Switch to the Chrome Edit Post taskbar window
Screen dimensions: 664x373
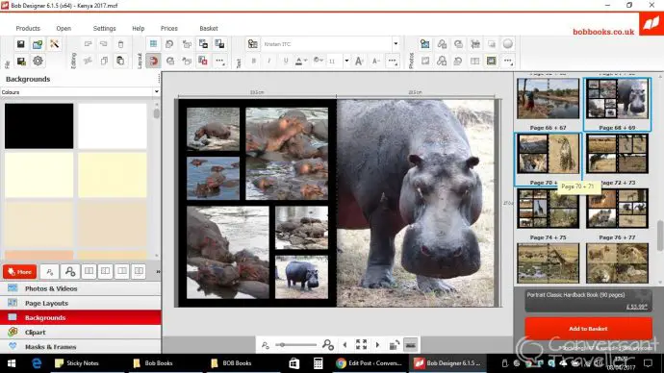tap(369, 363)
